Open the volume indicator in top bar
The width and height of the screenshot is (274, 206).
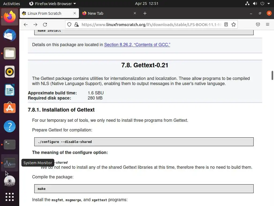[255, 3]
